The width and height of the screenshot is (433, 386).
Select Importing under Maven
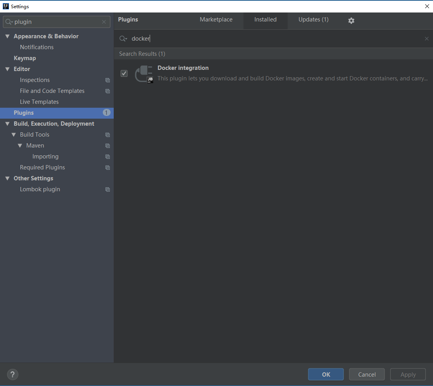(x=45, y=157)
